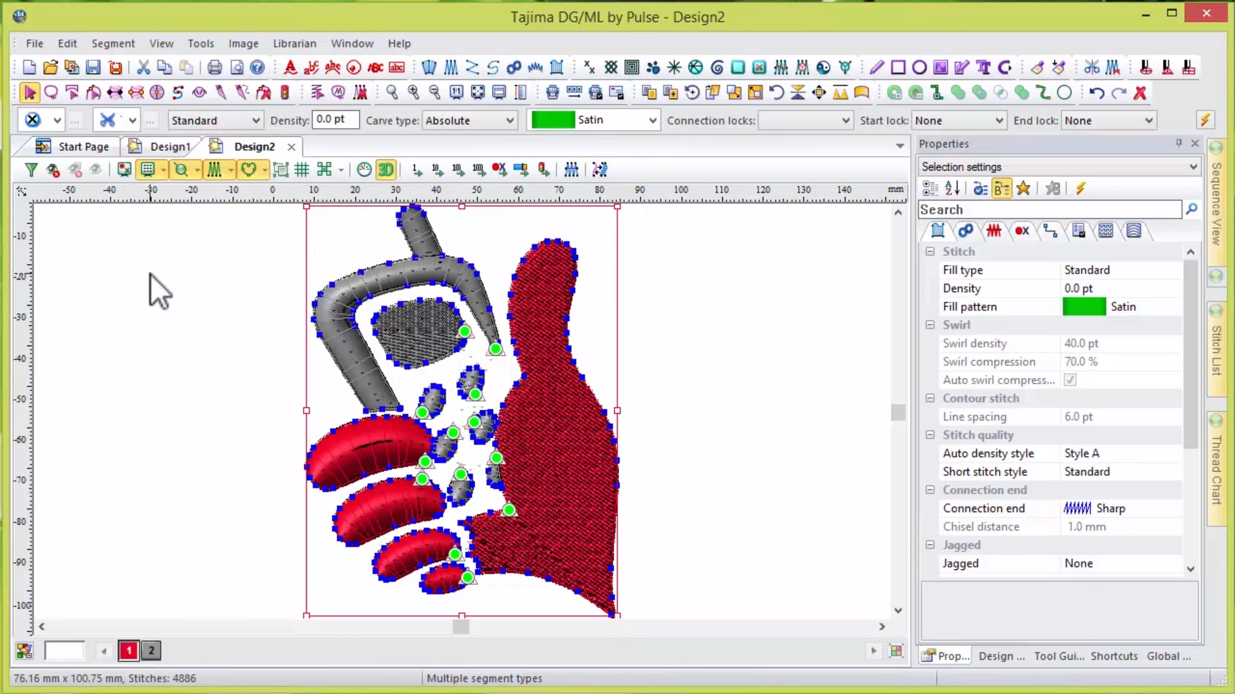
Task: Sort properties alphabetically with the AZ icon
Action: pos(952,188)
